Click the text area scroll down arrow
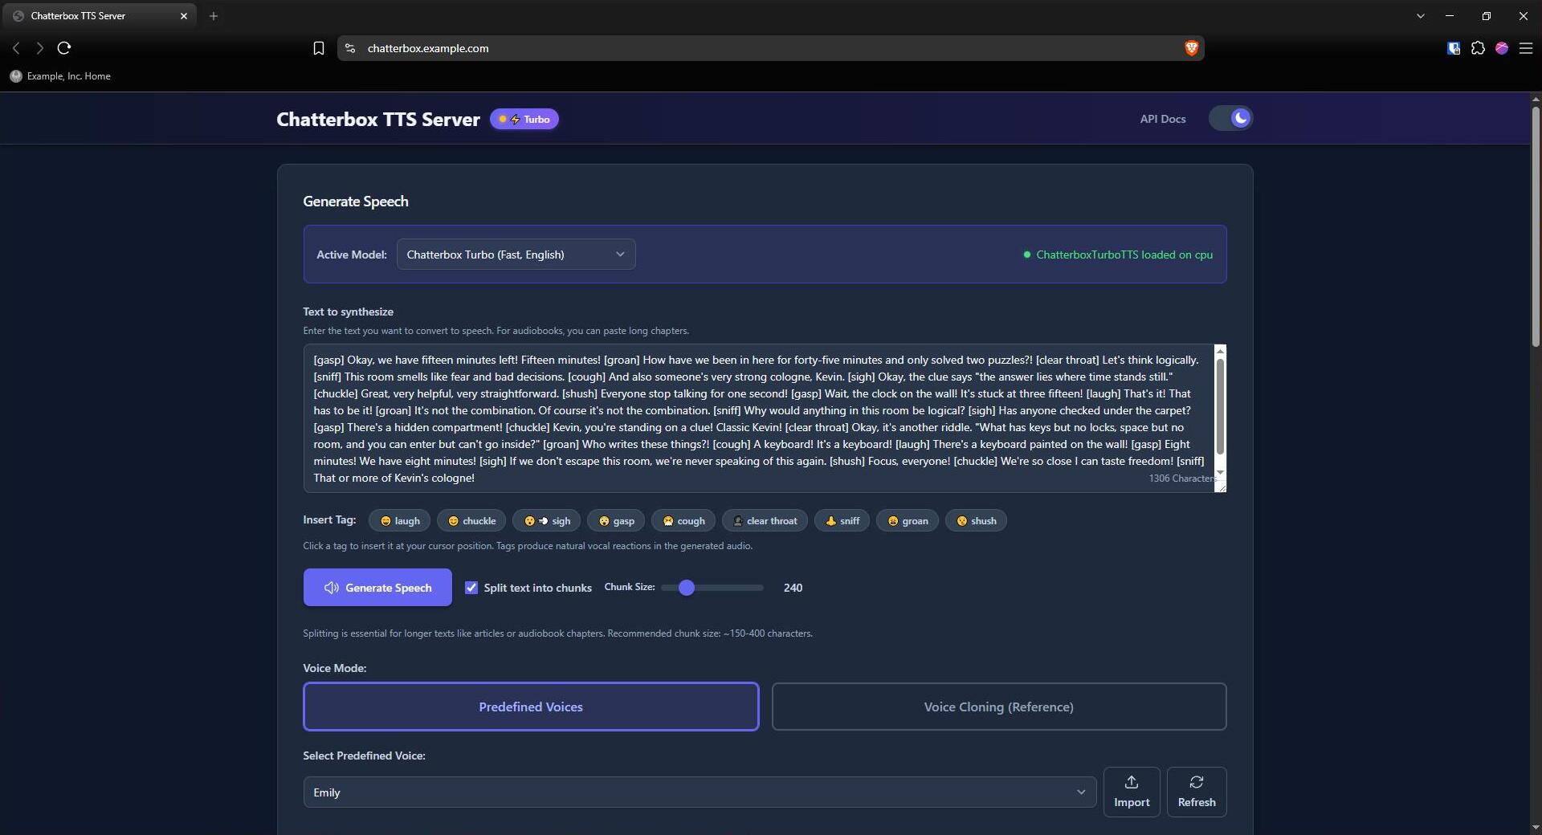 point(1220,473)
